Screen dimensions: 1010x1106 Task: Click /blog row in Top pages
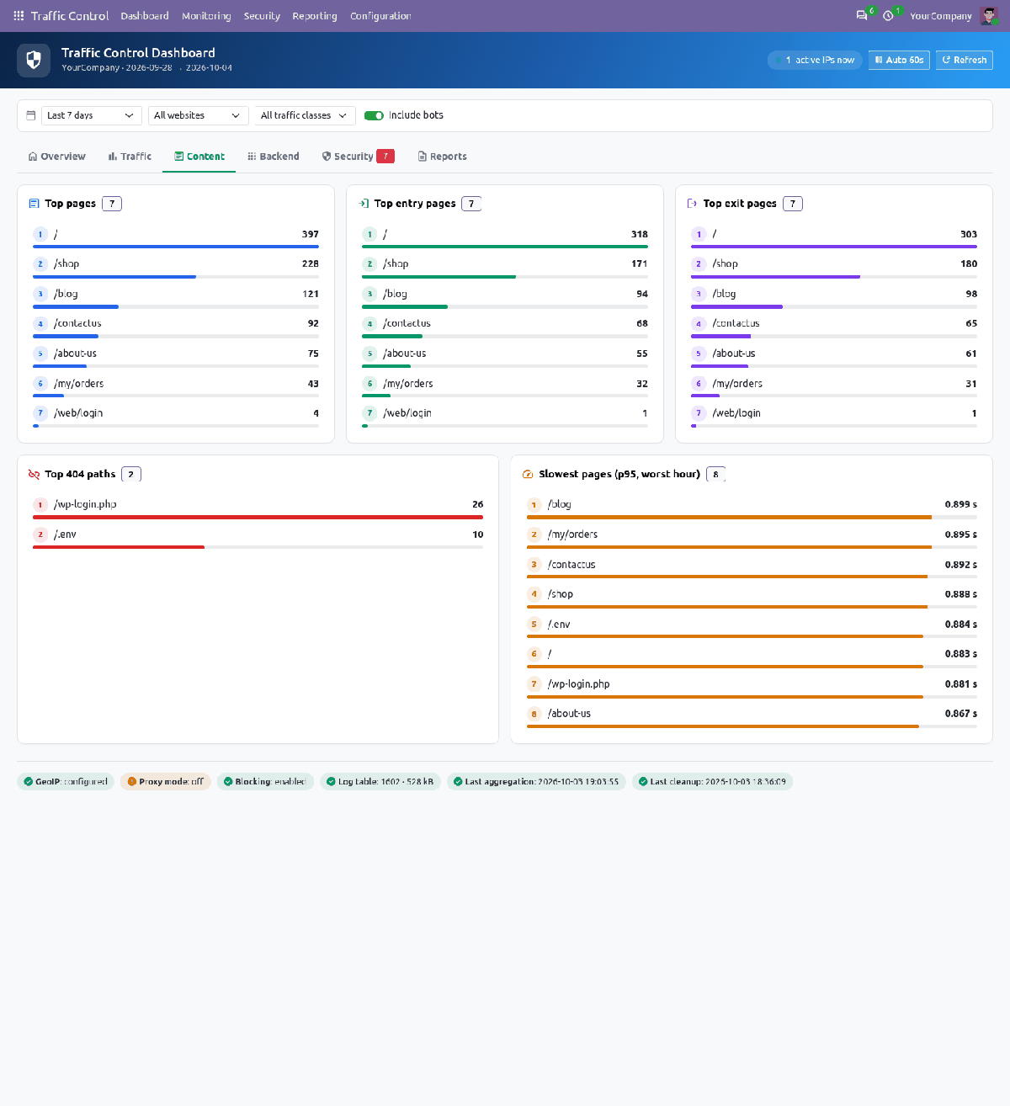point(176,297)
